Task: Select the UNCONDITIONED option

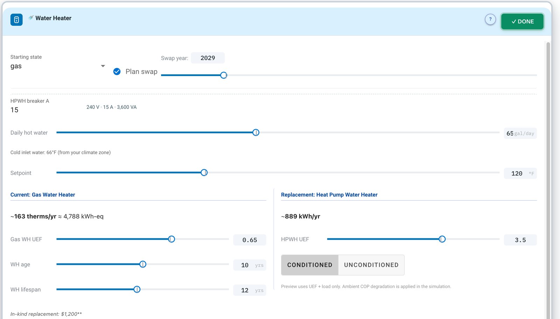Action: click(x=371, y=265)
